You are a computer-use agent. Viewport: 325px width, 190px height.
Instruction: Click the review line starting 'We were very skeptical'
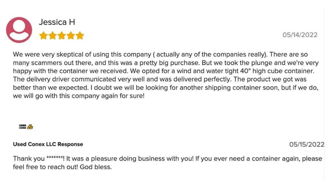pyautogui.click(x=160, y=54)
